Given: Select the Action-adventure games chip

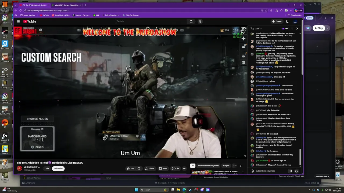Looking at the screenshot, I should point(208,166).
